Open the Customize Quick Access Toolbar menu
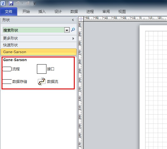This screenshot has width=167, height=149. click(34, 4)
